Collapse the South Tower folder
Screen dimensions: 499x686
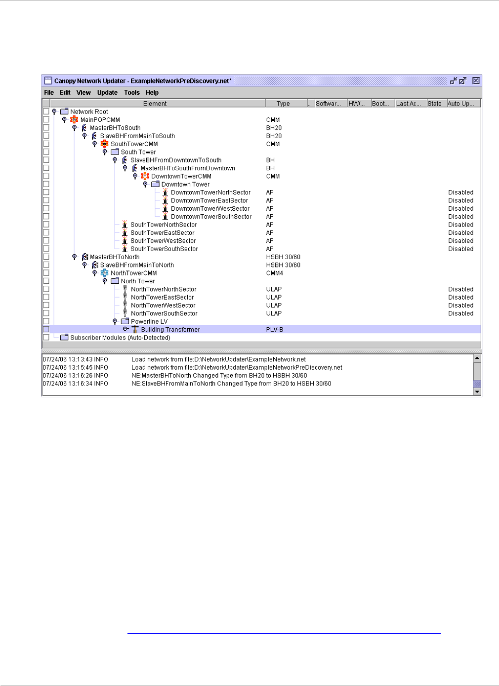coord(105,152)
